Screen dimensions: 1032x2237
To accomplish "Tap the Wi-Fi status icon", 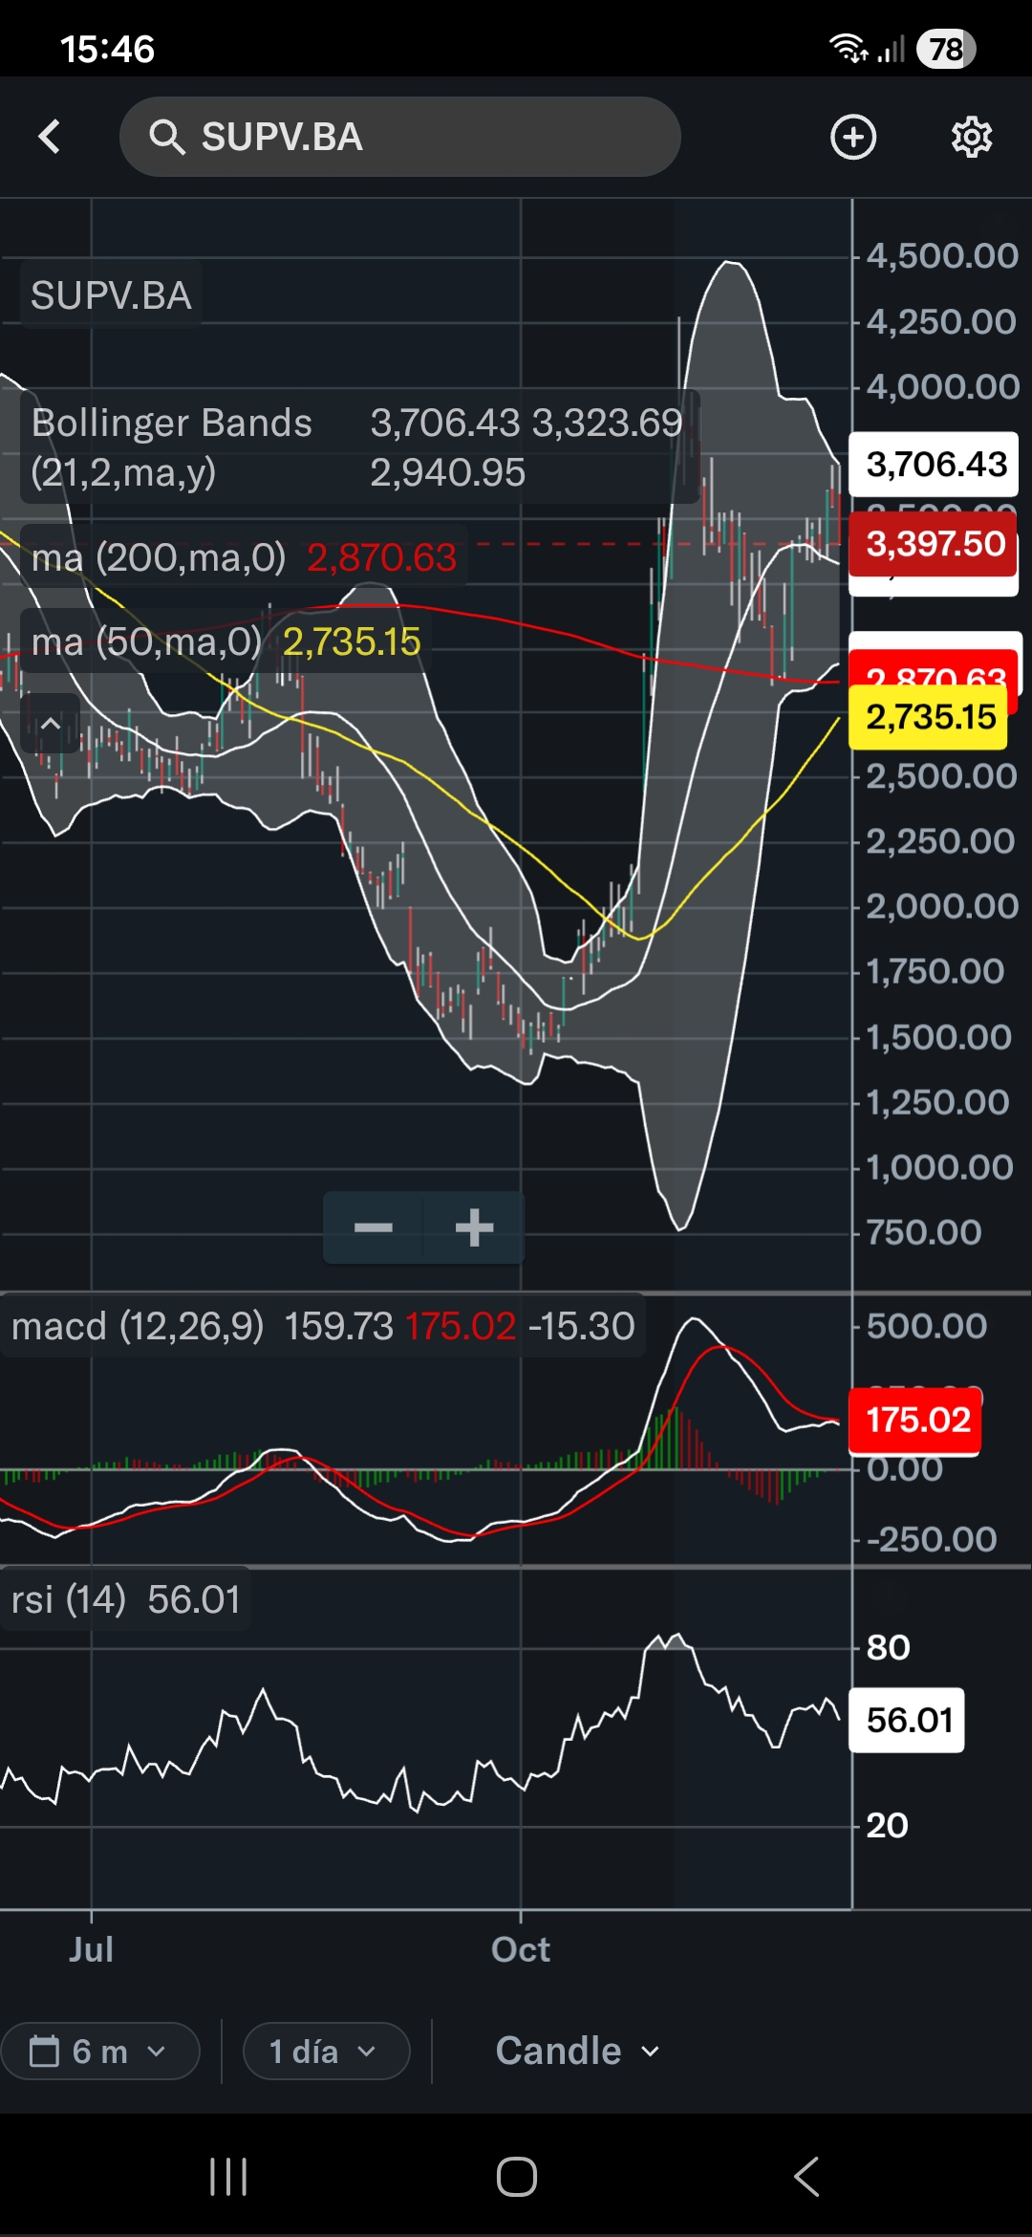I will [x=847, y=48].
